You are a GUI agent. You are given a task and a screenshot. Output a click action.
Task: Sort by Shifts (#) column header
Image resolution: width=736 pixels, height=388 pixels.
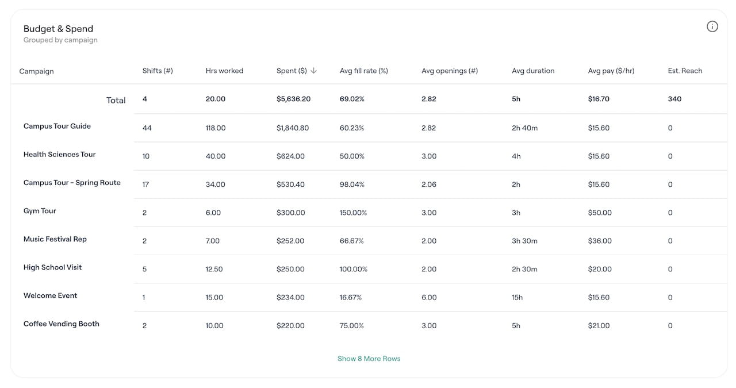(x=158, y=71)
